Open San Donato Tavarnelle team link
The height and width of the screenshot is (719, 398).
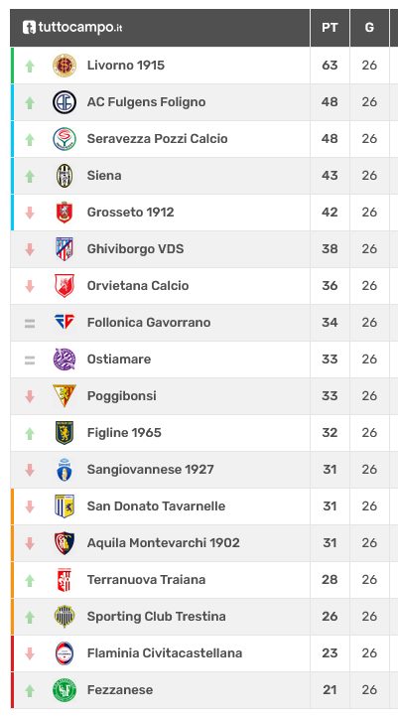156,506
